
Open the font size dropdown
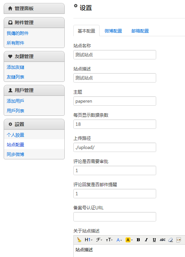point(109,240)
